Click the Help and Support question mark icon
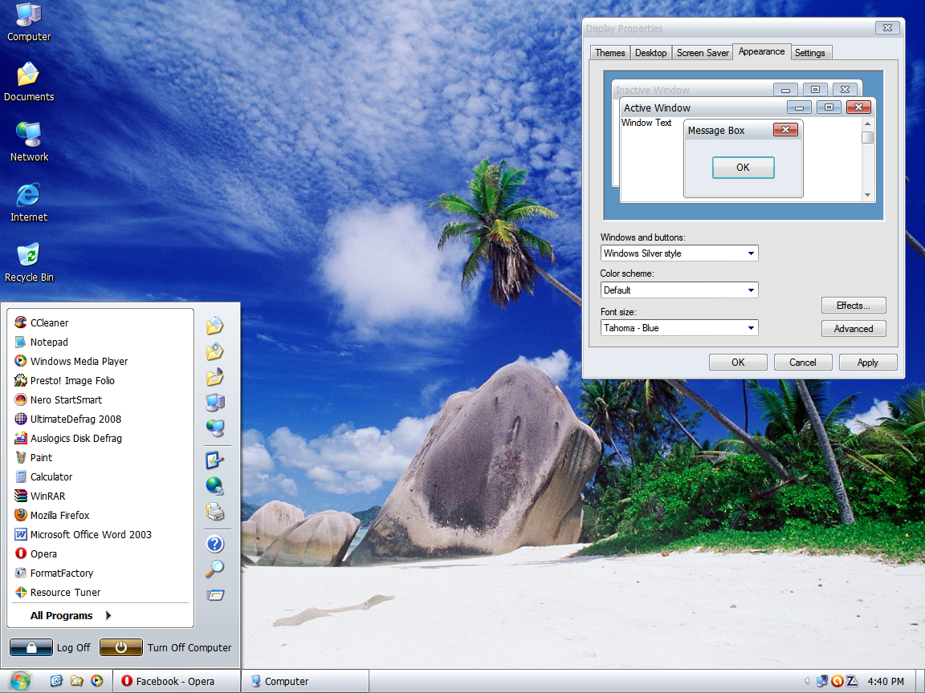Viewport: 925px width, 693px height. tap(214, 544)
